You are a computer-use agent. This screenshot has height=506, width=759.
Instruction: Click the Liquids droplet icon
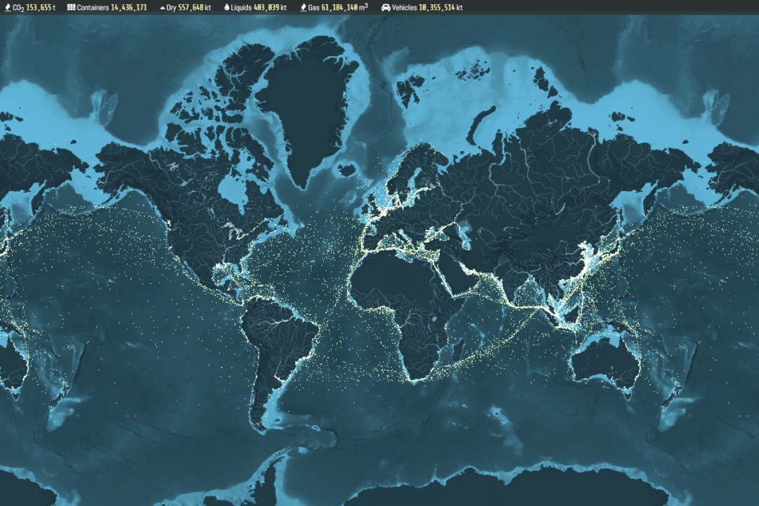[226, 8]
